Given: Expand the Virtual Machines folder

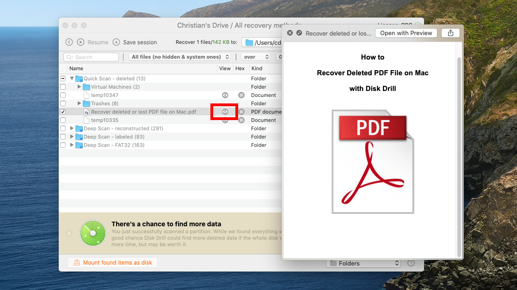Looking at the screenshot, I should point(79,86).
